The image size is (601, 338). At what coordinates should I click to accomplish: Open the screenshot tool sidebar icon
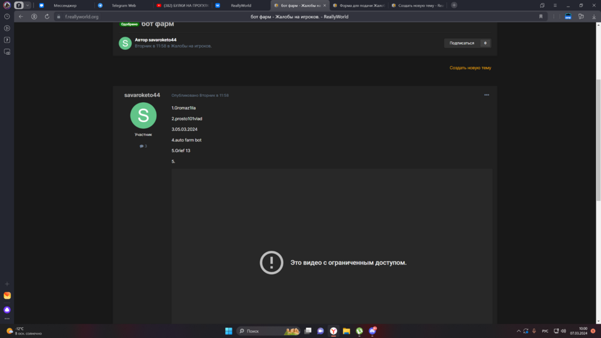[x=7, y=52]
